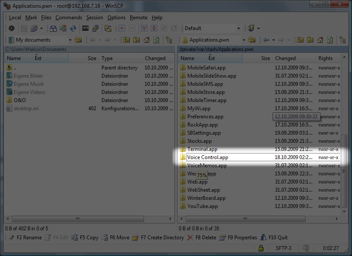Select O&O folder in local panel

(x=89, y=100)
